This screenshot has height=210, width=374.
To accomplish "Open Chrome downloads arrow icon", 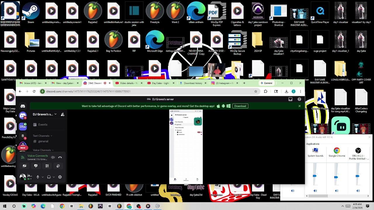I will tap(286, 91).
